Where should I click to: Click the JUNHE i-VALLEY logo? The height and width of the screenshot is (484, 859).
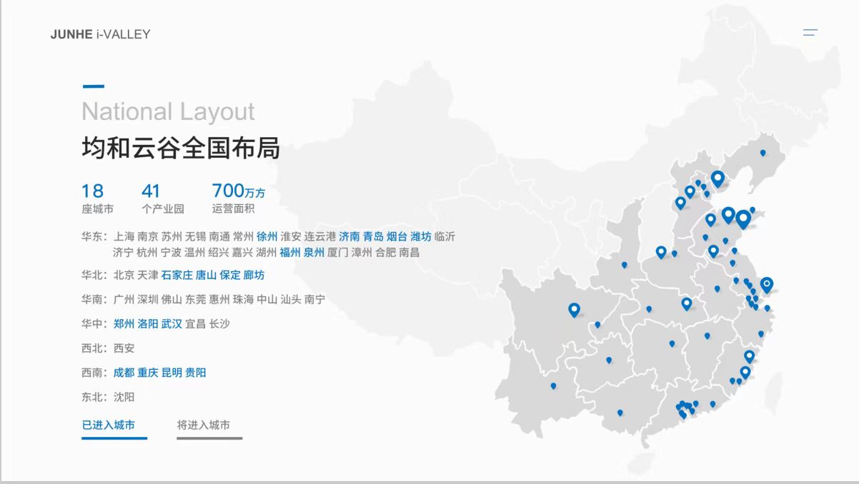pos(100,34)
